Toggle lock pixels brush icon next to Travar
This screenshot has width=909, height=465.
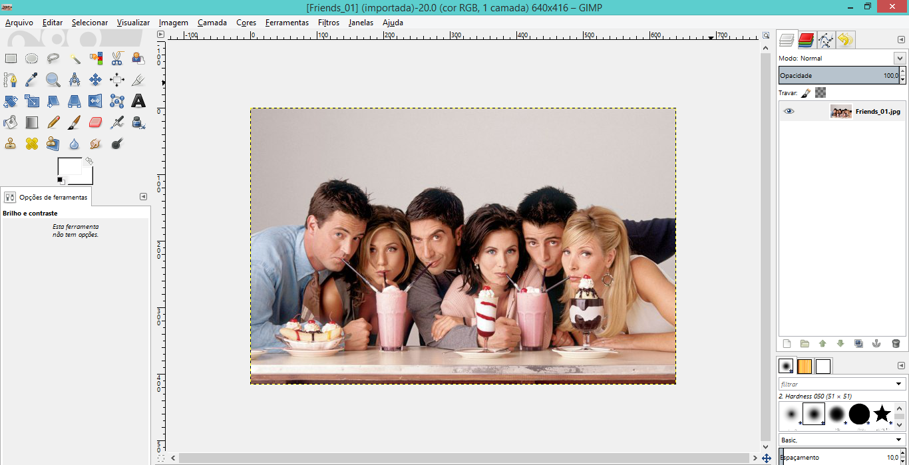click(x=806, y=93)
